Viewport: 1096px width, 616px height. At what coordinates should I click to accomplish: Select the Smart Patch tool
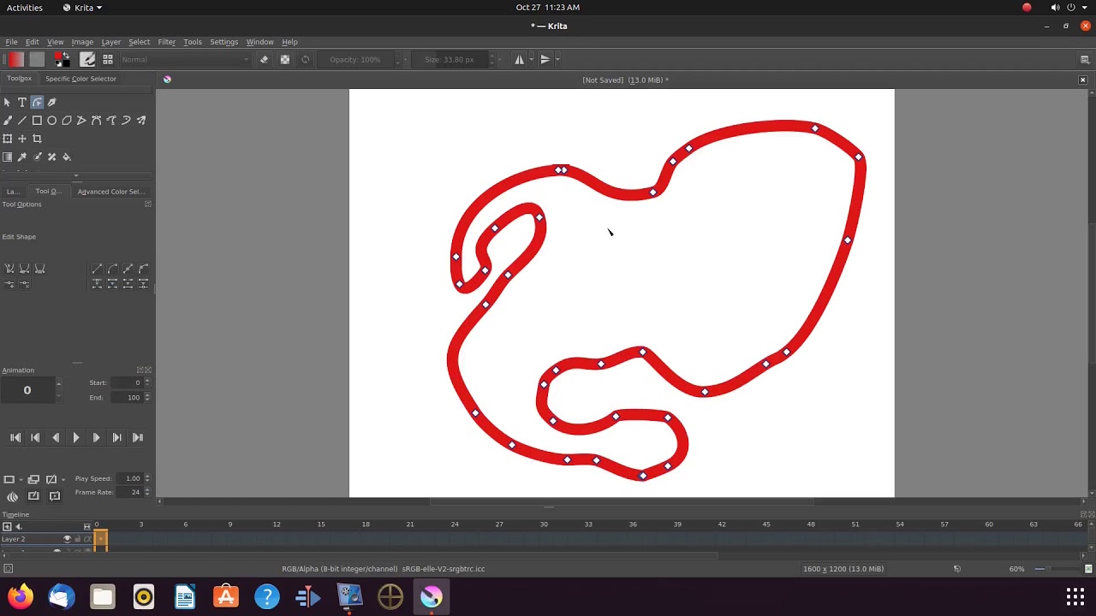(51, 157)
